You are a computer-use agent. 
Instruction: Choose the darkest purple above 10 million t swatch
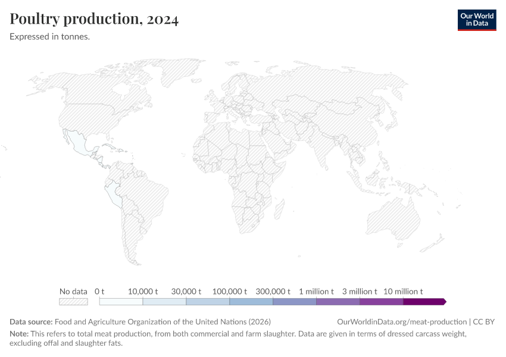pyautogui.click(x=424, y=302)
